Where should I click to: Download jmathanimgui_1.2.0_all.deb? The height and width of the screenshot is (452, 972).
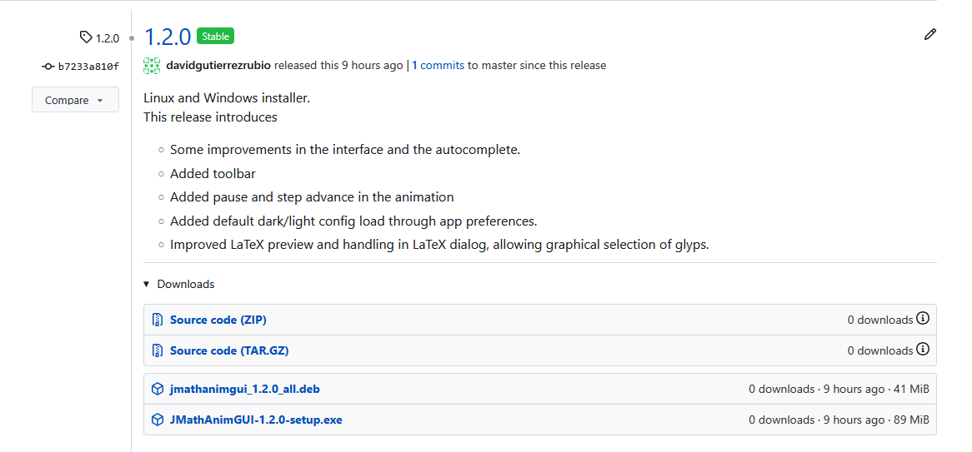pos(244,389)
